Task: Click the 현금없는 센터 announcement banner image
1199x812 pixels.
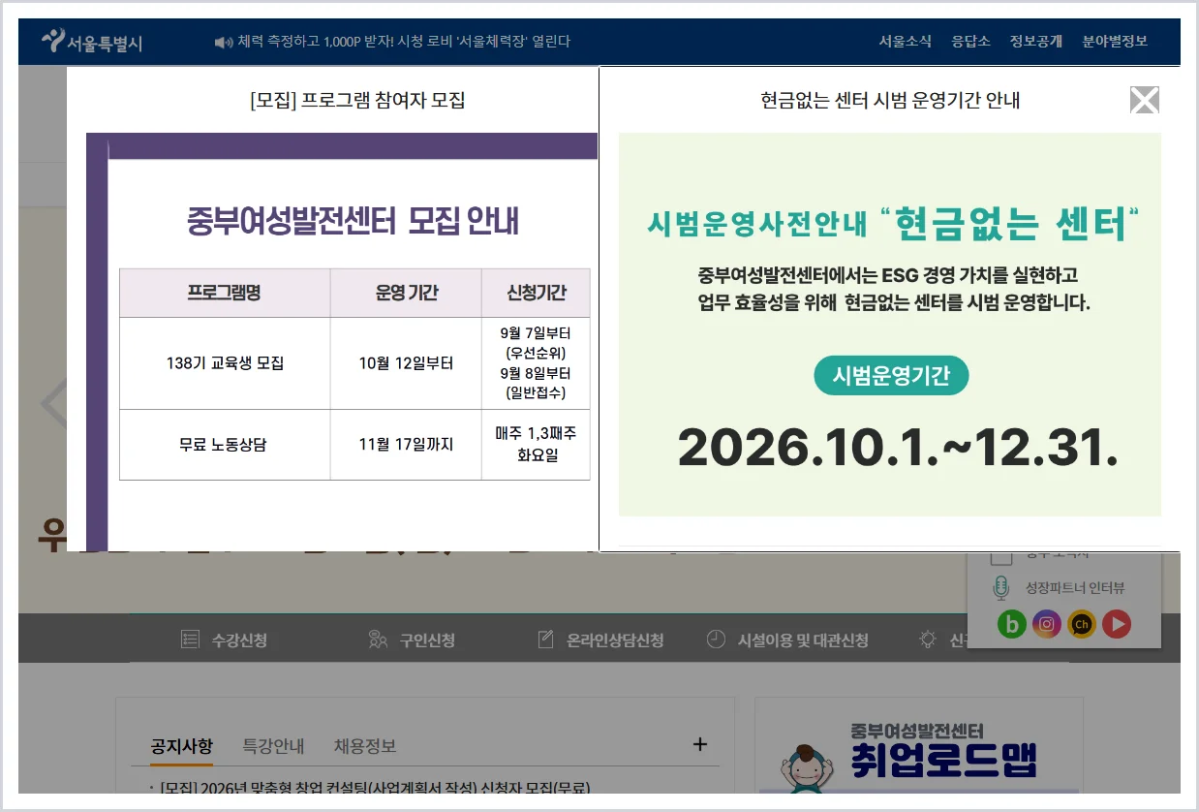Action: [889, 325]
